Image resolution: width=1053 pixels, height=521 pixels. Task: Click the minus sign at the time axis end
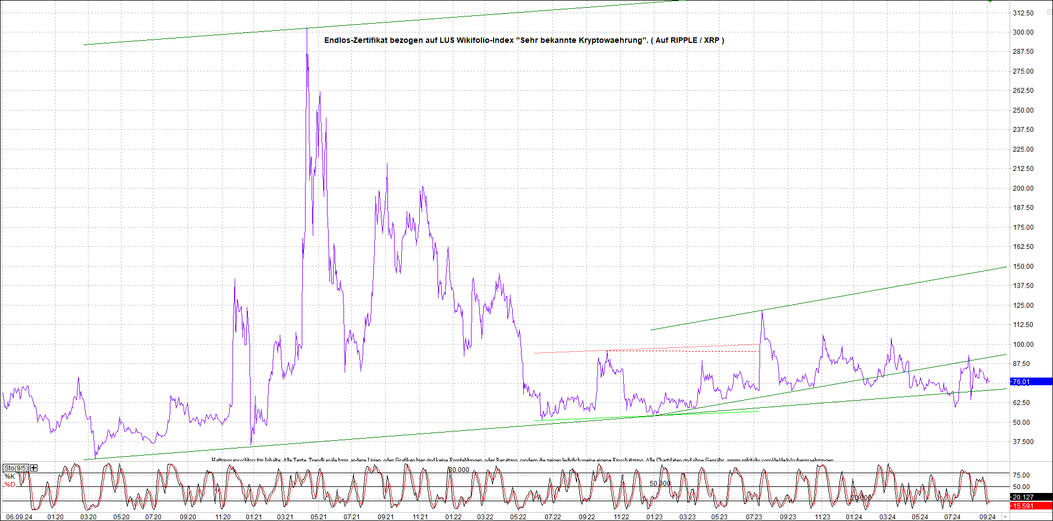coord(1005,517)
